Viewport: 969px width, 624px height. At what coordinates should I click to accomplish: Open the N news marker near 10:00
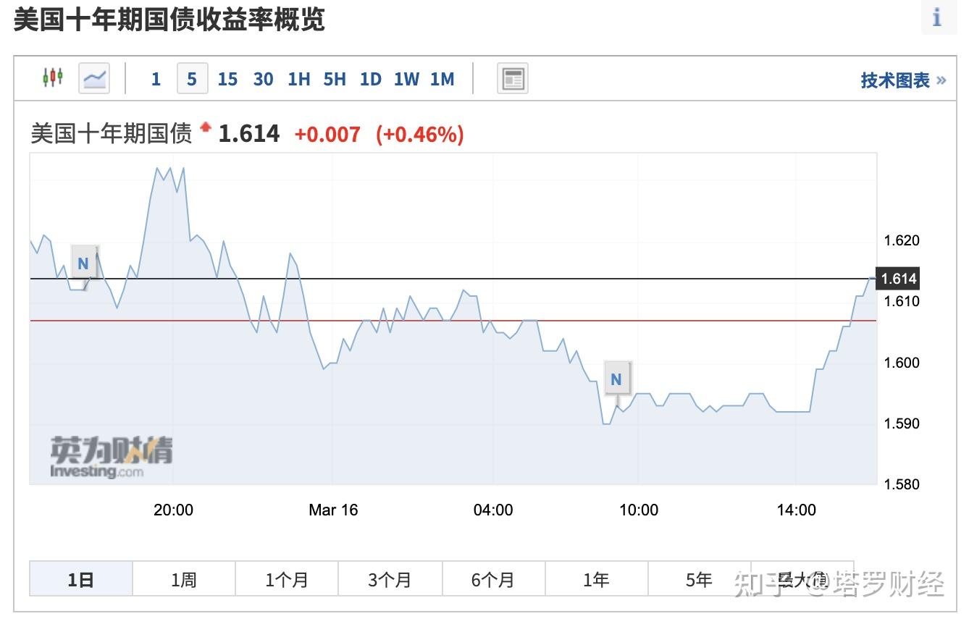click(x=616, y=379)
